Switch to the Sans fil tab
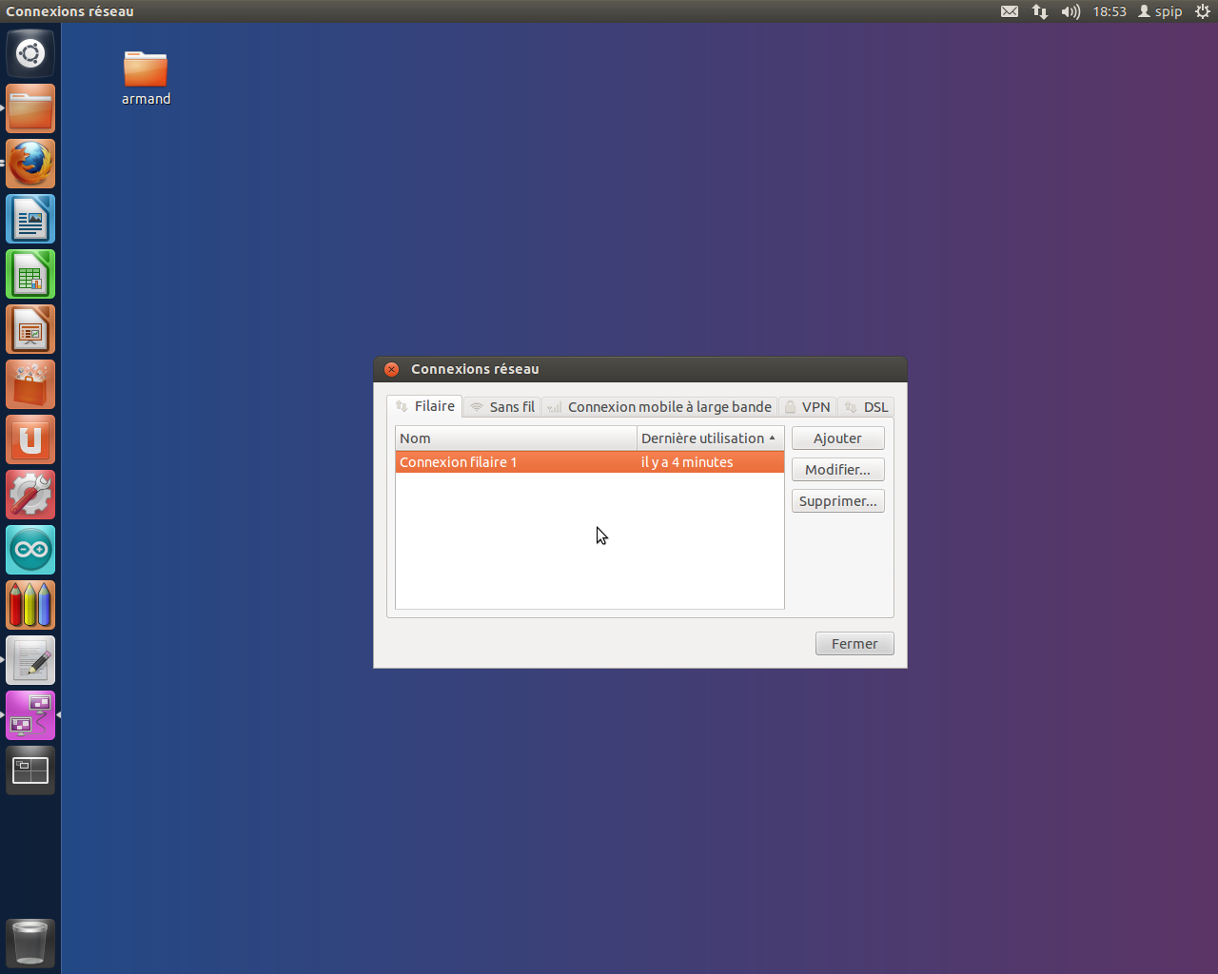 [x=502, y=407]
